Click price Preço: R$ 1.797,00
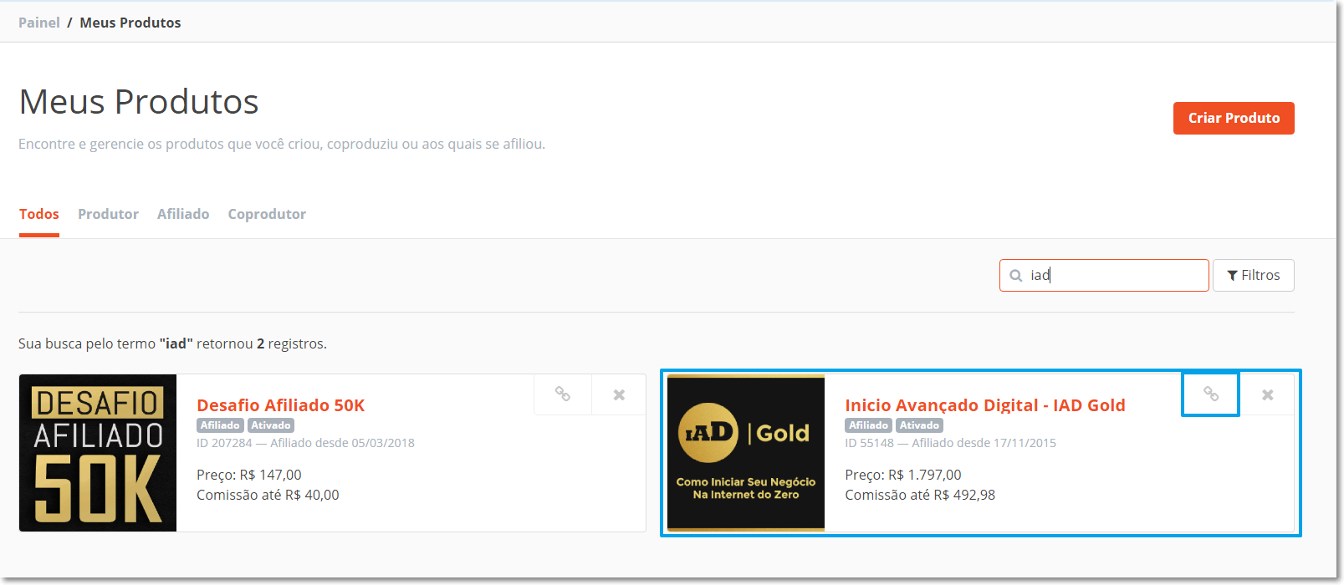The height and width of the screenshot is (585, 1344). (903, 475)
